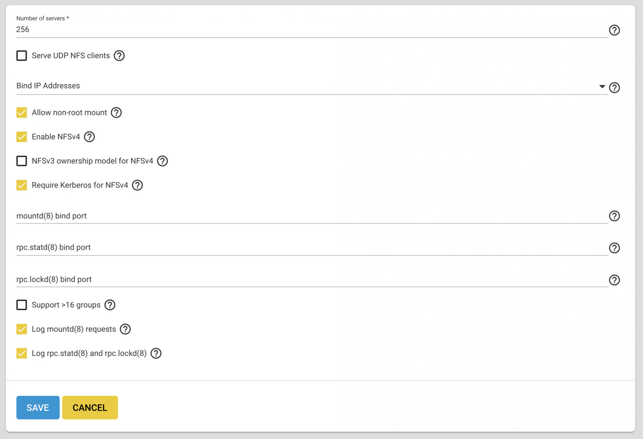
Task: Show help for NFSv3 ownership model
Action: click(162, 161)
